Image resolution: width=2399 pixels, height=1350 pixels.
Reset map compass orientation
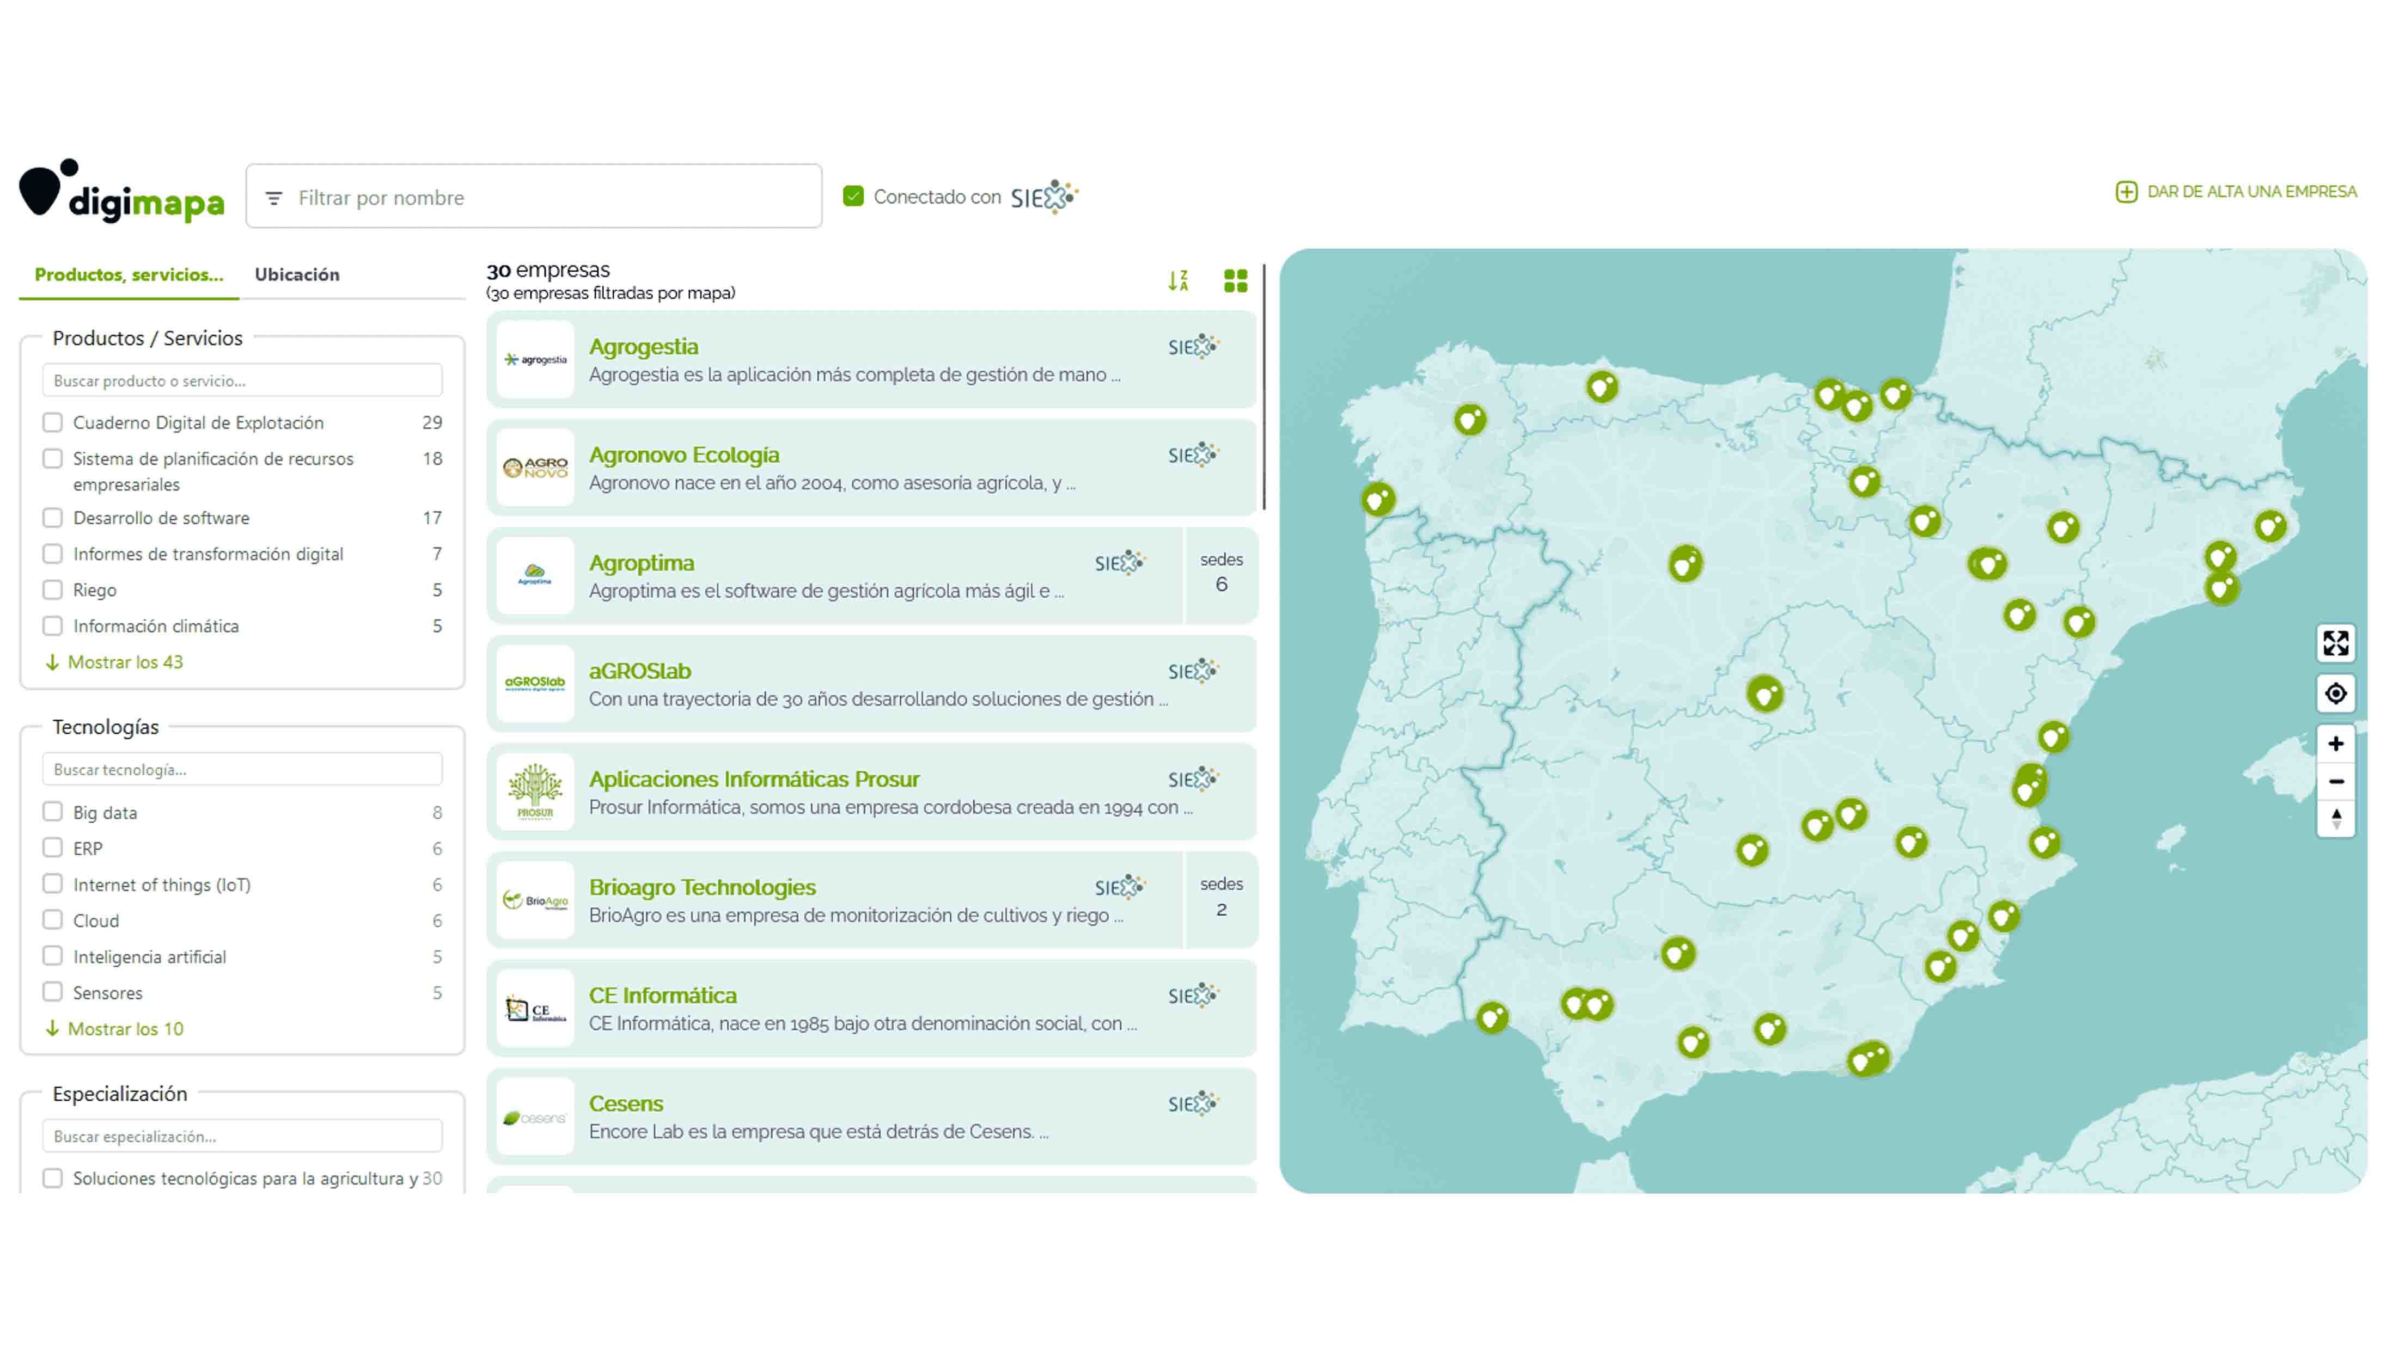(2335, 818)
